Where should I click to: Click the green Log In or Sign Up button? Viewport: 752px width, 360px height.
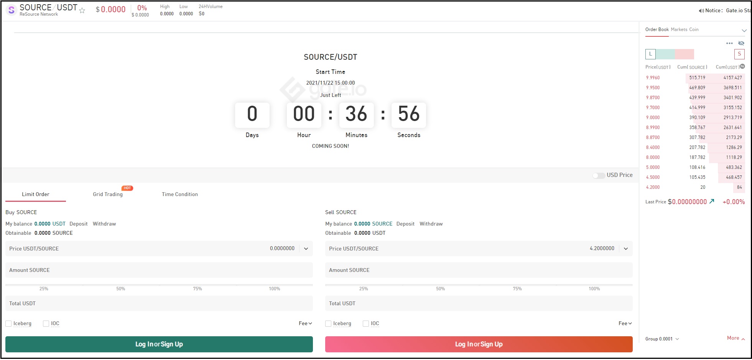tap(159, 344)
